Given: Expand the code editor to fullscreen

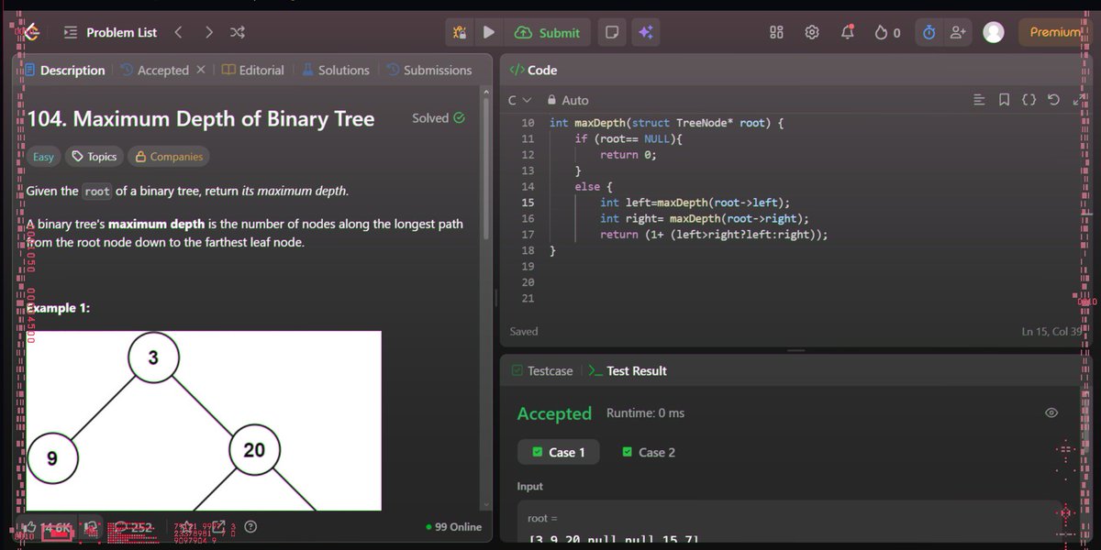Looking at the screenshot, I should click(x=1078, y=100).
